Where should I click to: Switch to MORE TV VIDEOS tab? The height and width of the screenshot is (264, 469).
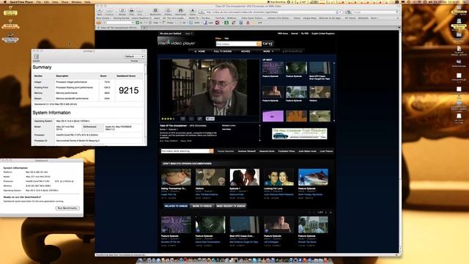tap(202, 206)
